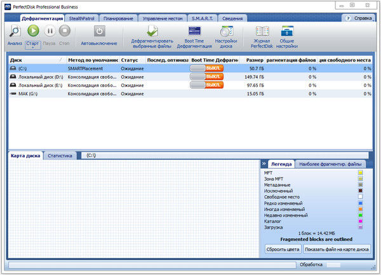This screenshot has width=381, height=275.
Task: Open Дефрагментировать выбранные файлы tool
Action: click(152, 31)
